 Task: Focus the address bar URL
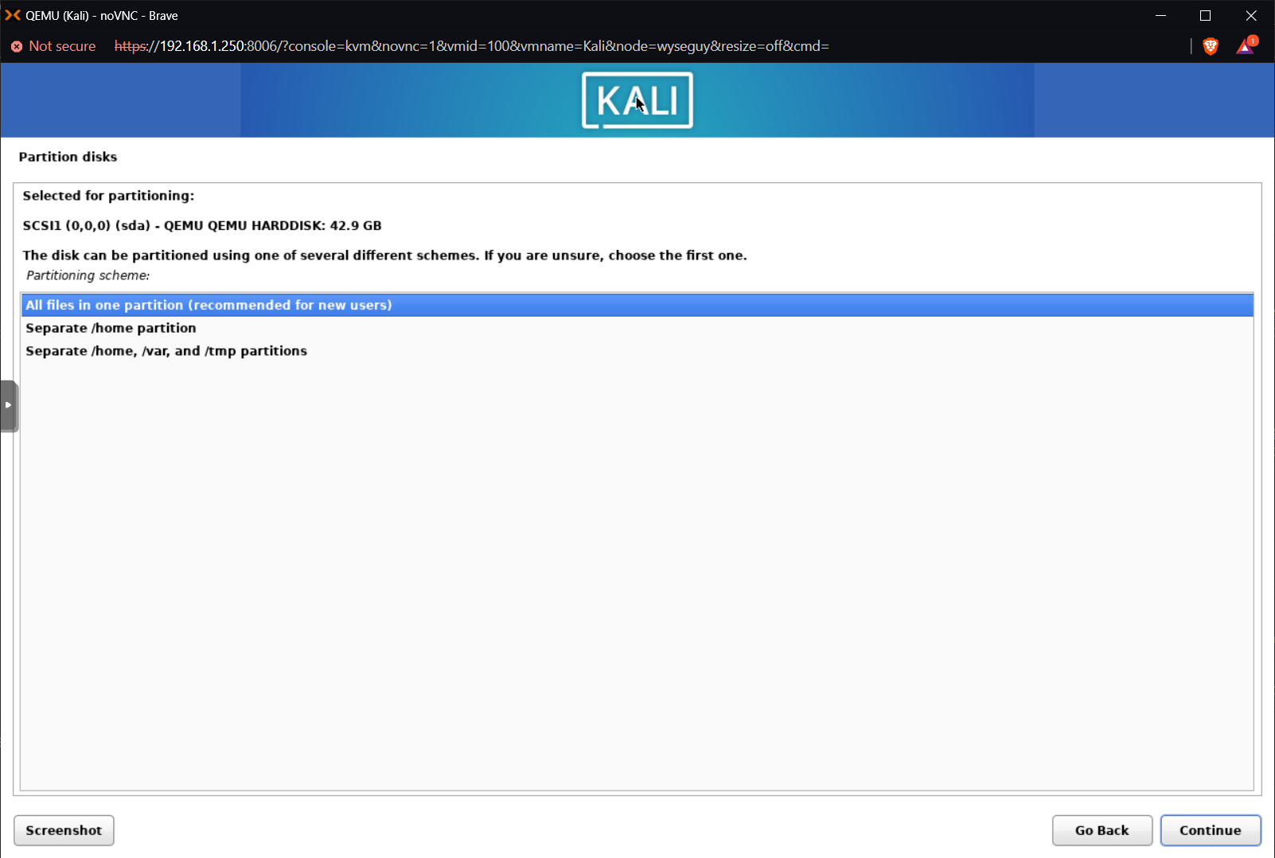coord(472,46)
